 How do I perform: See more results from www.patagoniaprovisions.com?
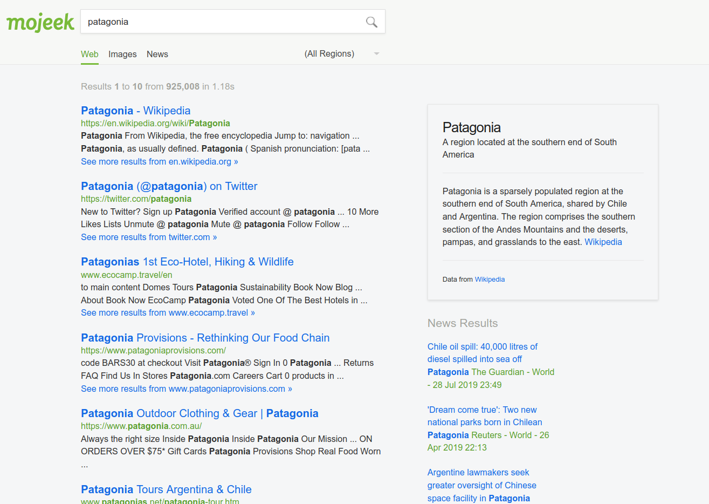187,389
